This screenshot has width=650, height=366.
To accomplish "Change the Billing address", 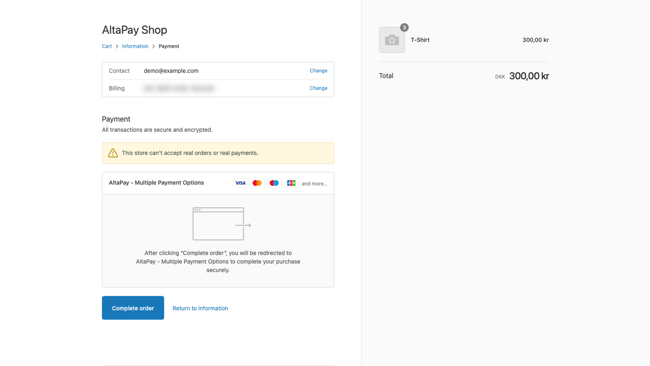I will click(x=318, y=88).
